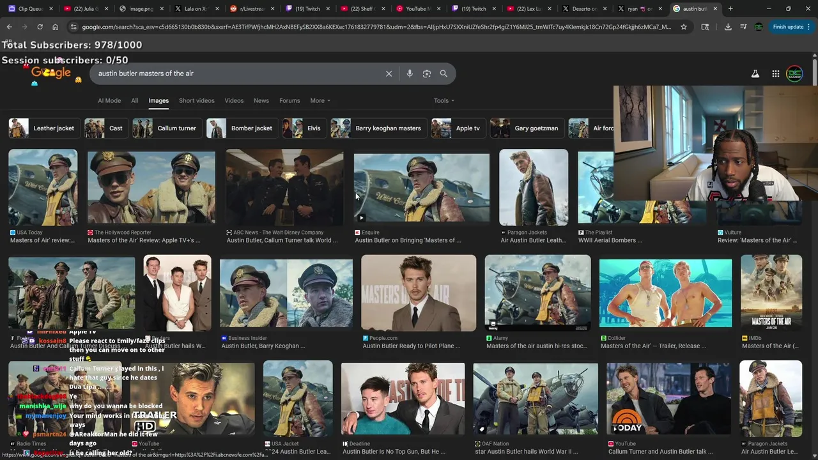This screenshot has height=460, width=818.
Task: Open the Esquire image result
Action: [422, 187]
